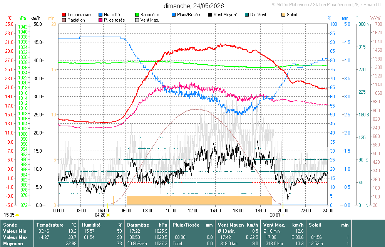Click the 'Température' column header in table
The height and width of the screenshot is (247, 385).
(x=50, y=225)
